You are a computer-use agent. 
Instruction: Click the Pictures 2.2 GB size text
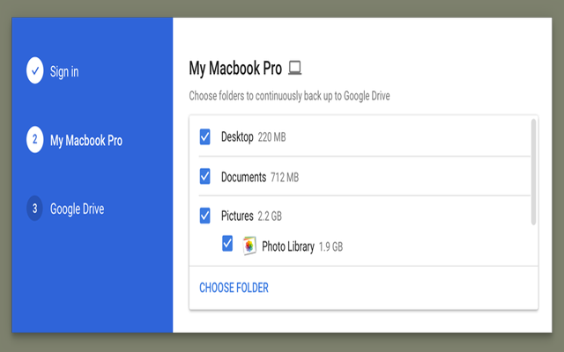point(270,216)
